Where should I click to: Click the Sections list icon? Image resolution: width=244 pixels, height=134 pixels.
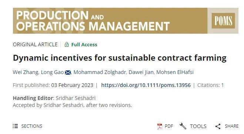click(x=15, y=126)
